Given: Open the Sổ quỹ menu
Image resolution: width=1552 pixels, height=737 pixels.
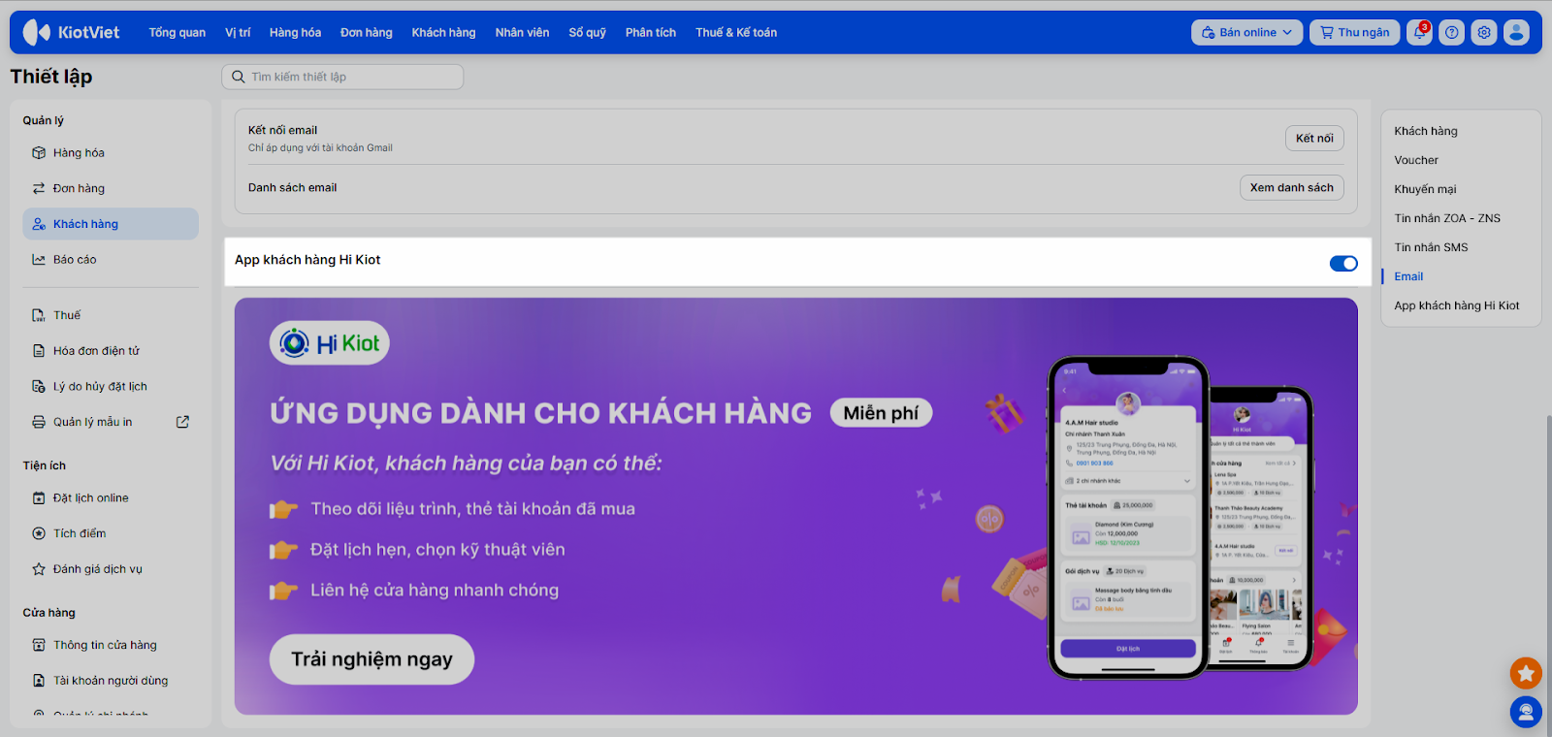Looking at the screenshot, I should point(587,32).
